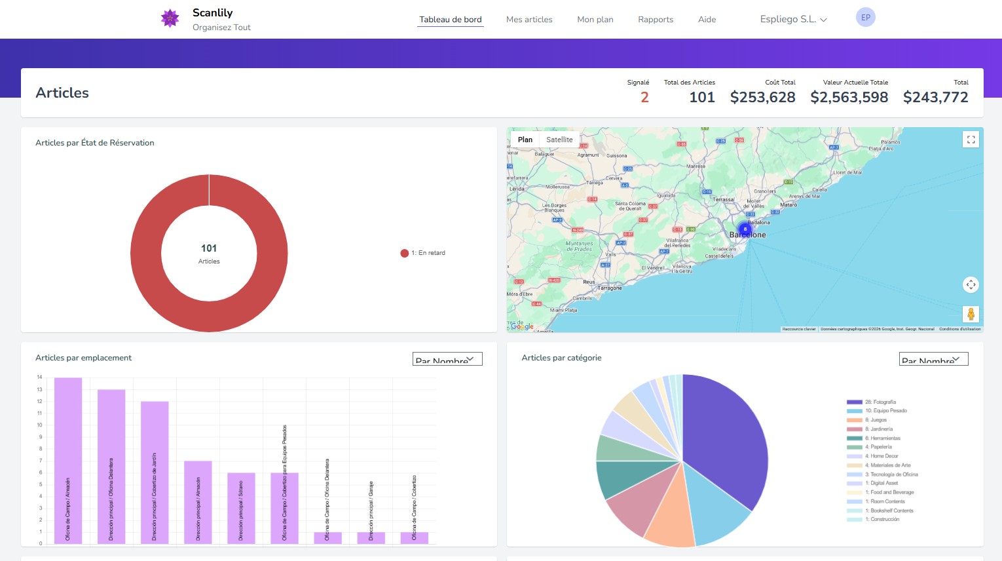Open the Rapports menu item
1002x561 pixels.
pos(656,20)
